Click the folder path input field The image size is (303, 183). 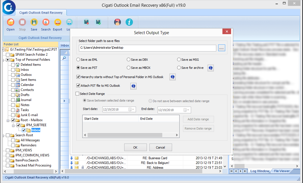[147, 48]
